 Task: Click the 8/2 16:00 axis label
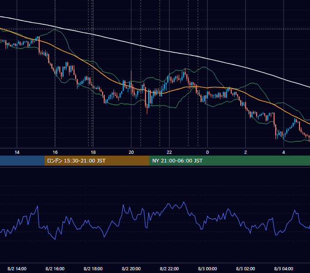pos(55,268)
